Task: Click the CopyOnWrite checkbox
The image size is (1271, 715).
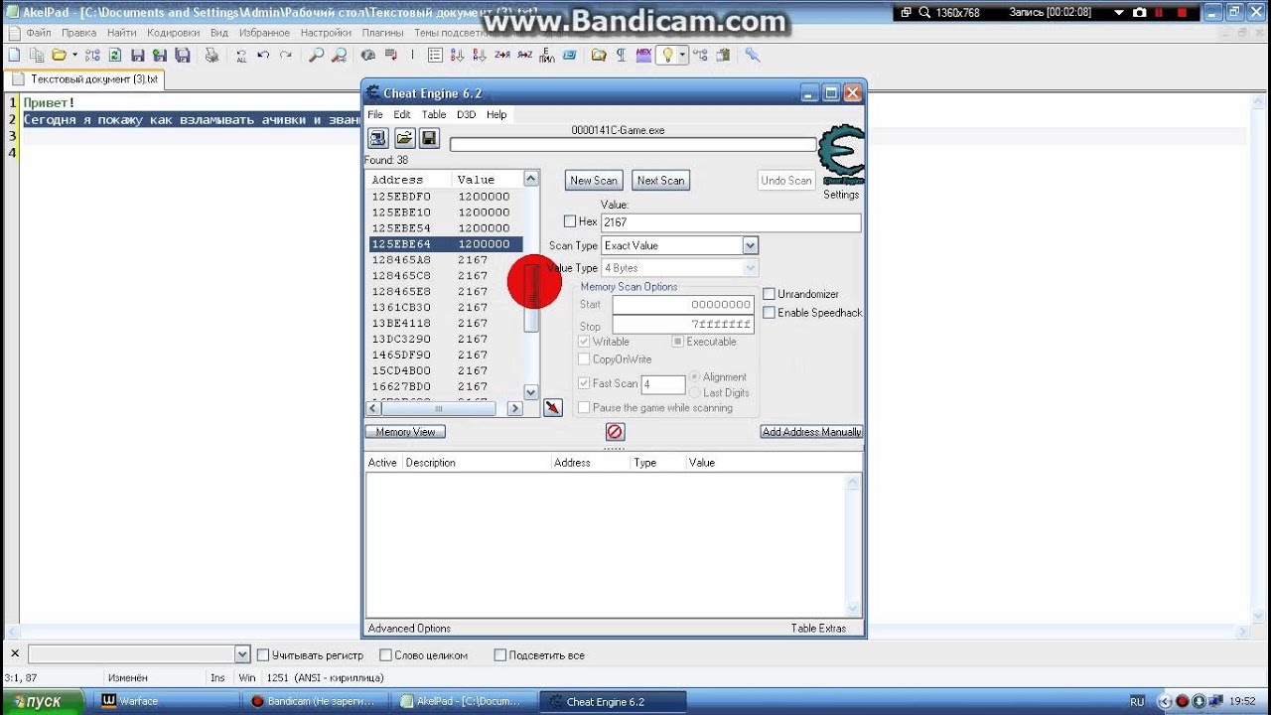Action: coord(584,359)
